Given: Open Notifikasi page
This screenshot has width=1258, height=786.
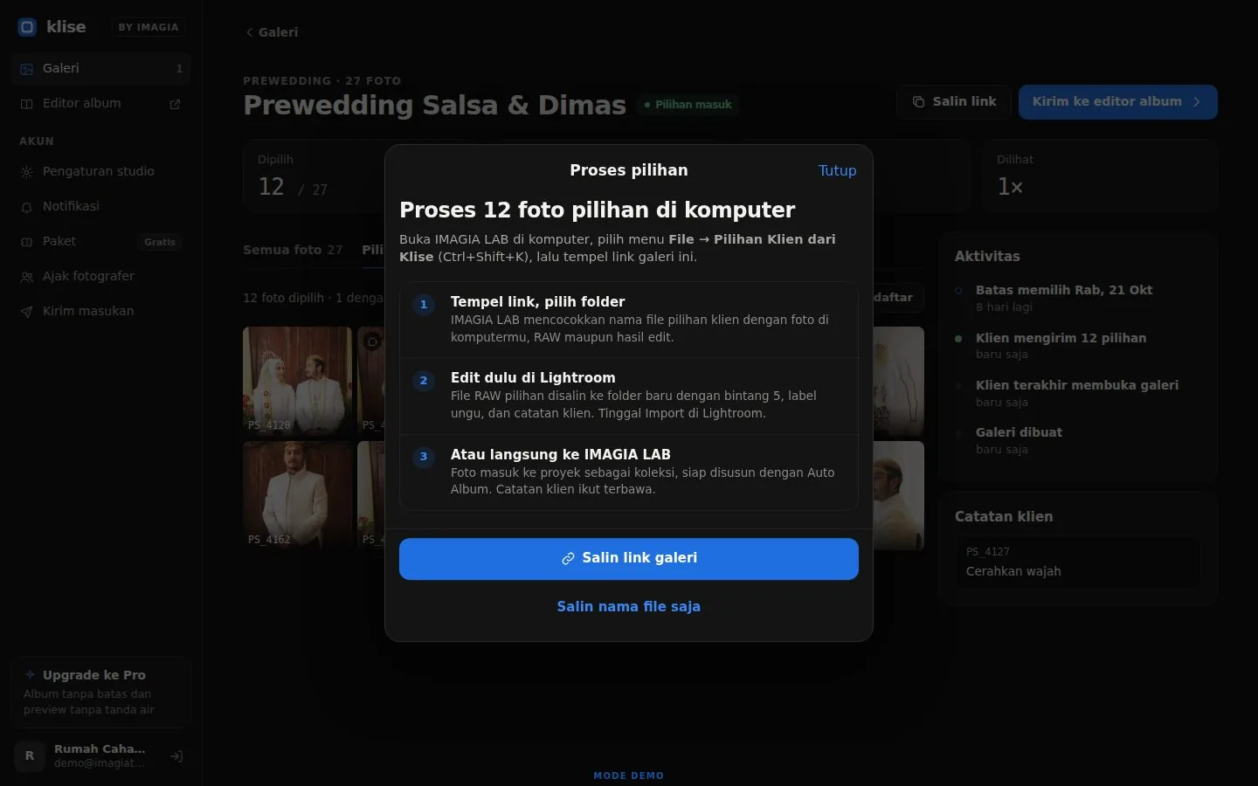Looking at the screenshot, I should click(101, 206).
